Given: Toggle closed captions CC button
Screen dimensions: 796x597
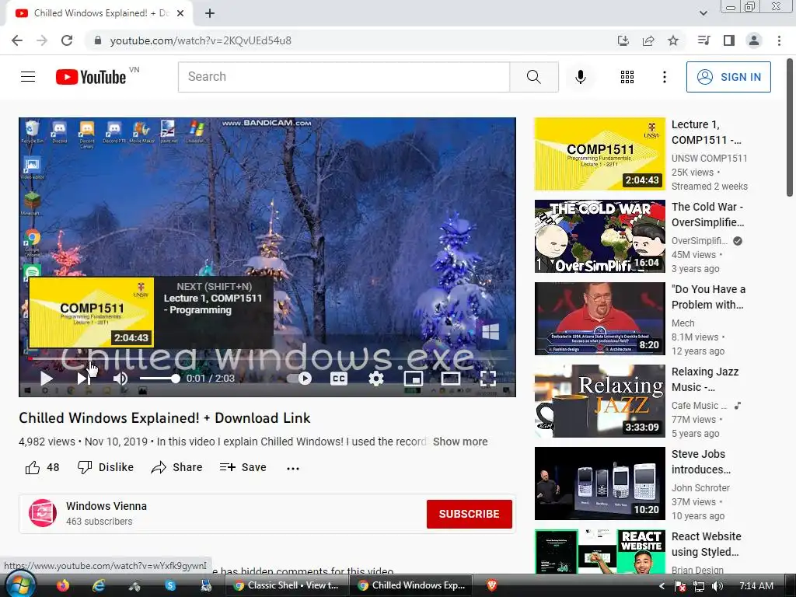Looking at the screenshot, I should 339,379.
